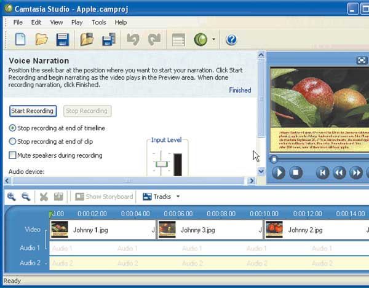Viewport: 369px width, 288px height.
Task: Click the Save Project floppy disk icon
Action: (x=62, y=40)
